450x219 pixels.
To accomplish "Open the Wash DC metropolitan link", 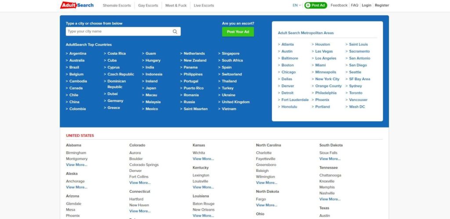I will pyautogui.click(x=357, y=107).
